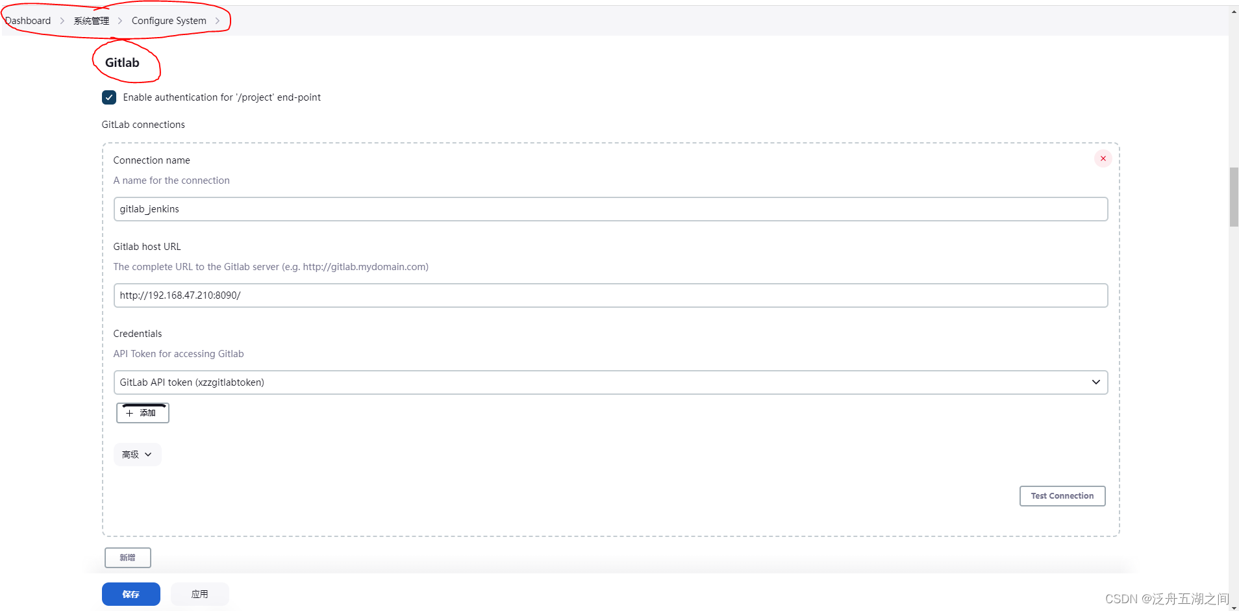Image resolution: width=1239 pixels, height=611 pixels.
Task: Click chevron after Dashboard breadcrumb
Action: (62, 21)
